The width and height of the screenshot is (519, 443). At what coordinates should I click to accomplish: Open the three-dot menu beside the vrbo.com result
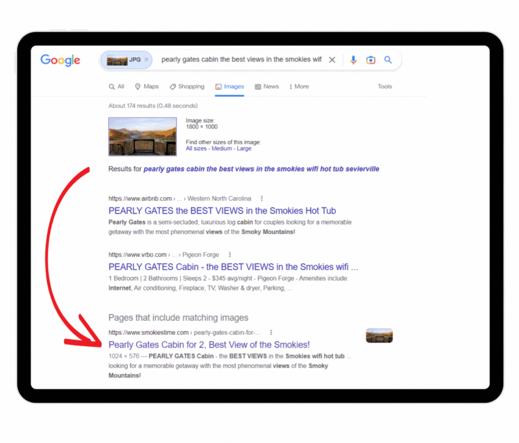tap(230, 254)
